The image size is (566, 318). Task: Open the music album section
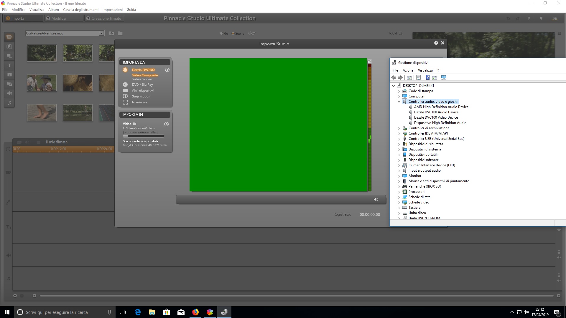click(9, 103)
